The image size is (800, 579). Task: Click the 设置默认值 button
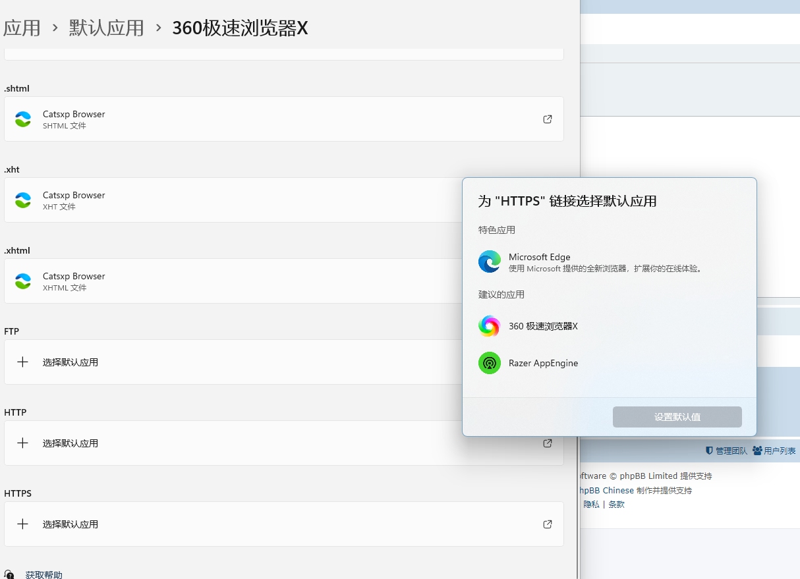point(677,417)
